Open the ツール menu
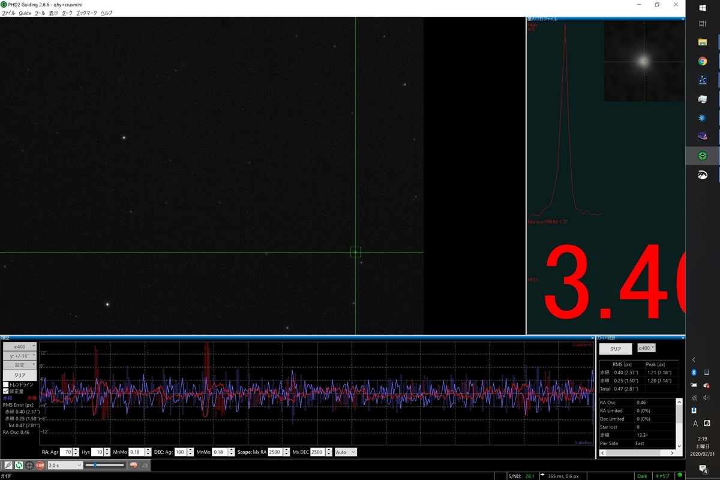This screenshot has width=720, height=480. [40, 13]
